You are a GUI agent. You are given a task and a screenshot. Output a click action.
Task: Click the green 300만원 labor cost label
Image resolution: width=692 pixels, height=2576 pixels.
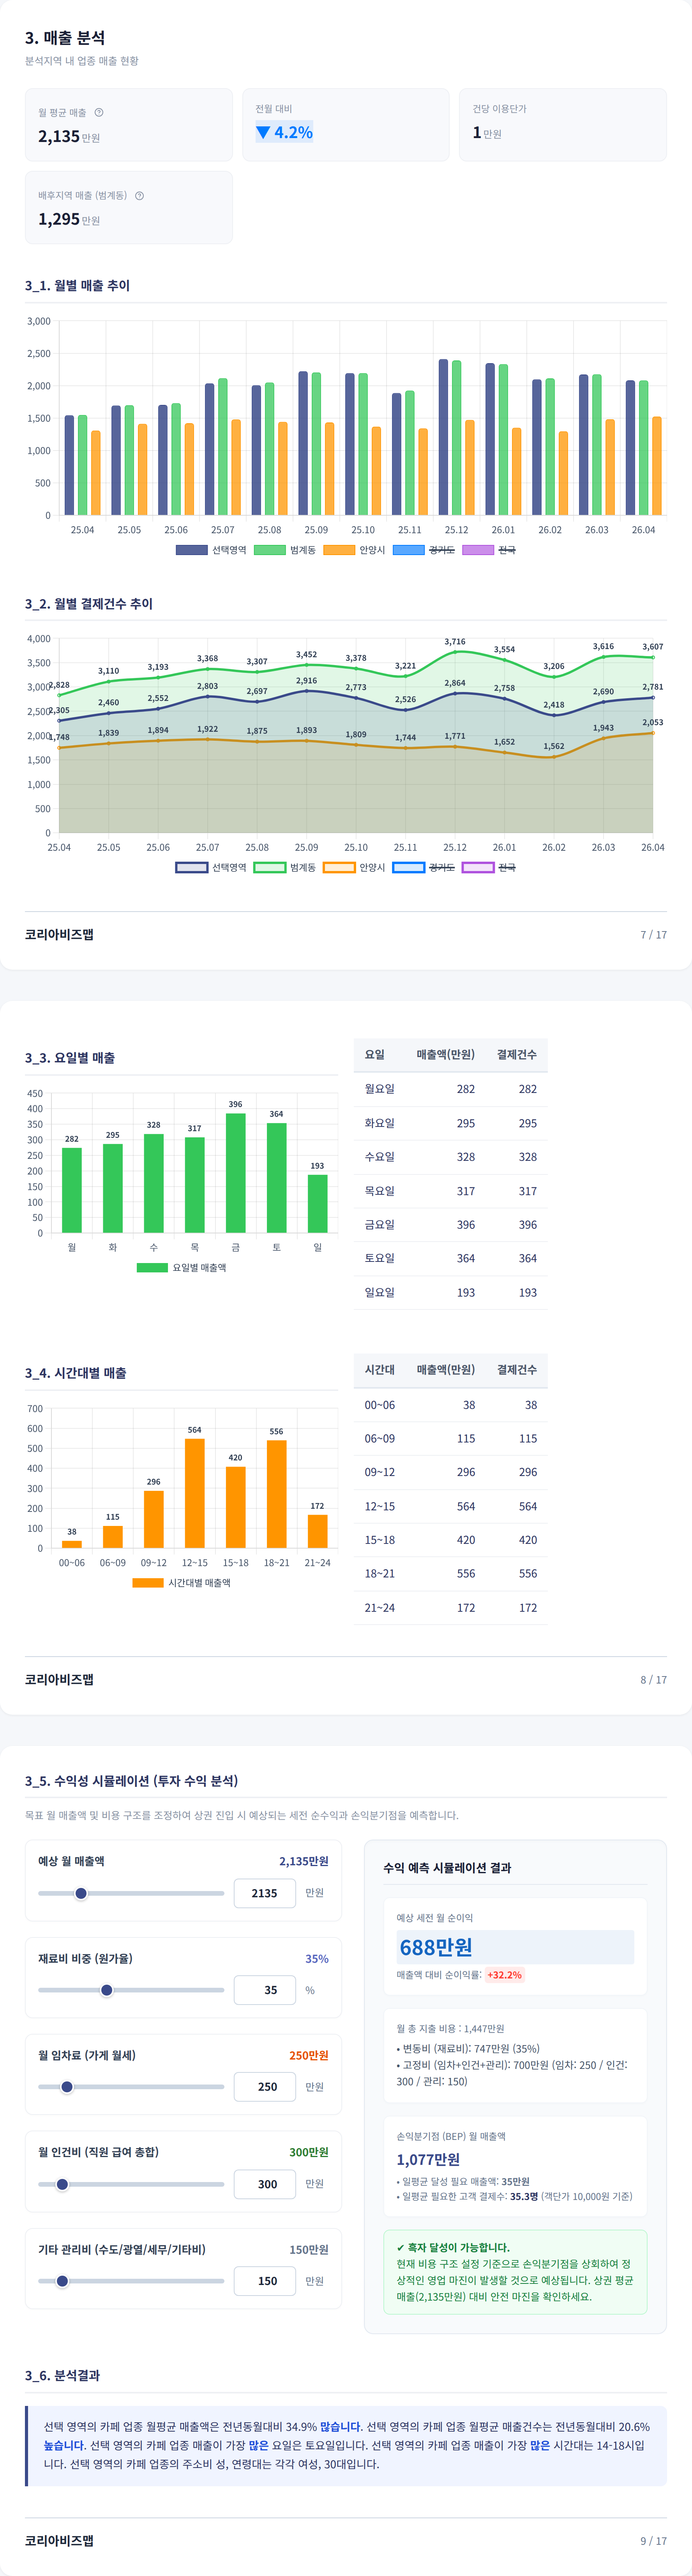[x=309, y=2152]
